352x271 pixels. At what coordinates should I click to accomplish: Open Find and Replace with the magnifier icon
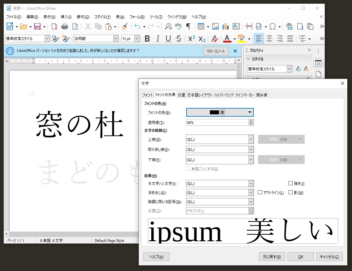pos(167,26)
